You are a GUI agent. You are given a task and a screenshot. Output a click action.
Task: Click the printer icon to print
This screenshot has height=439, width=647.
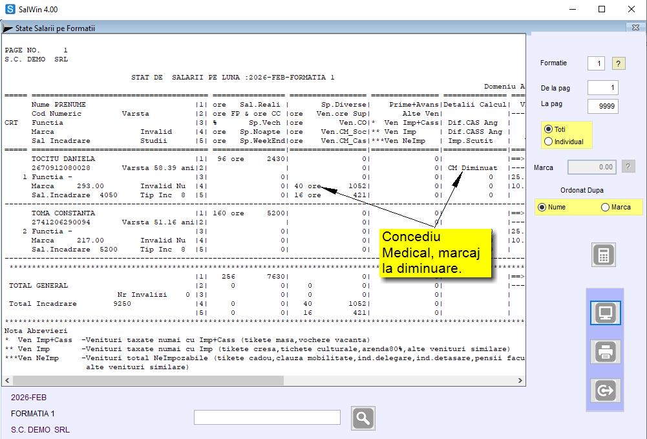[605, 352]
